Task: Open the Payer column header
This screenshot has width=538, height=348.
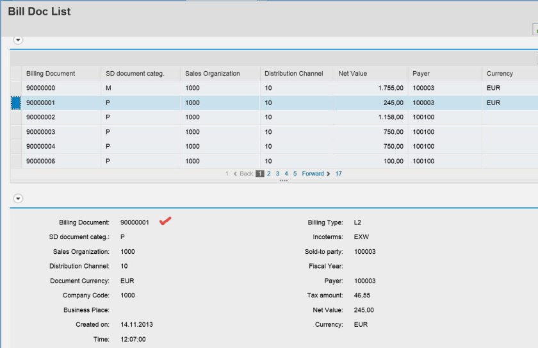Action: 421,74
